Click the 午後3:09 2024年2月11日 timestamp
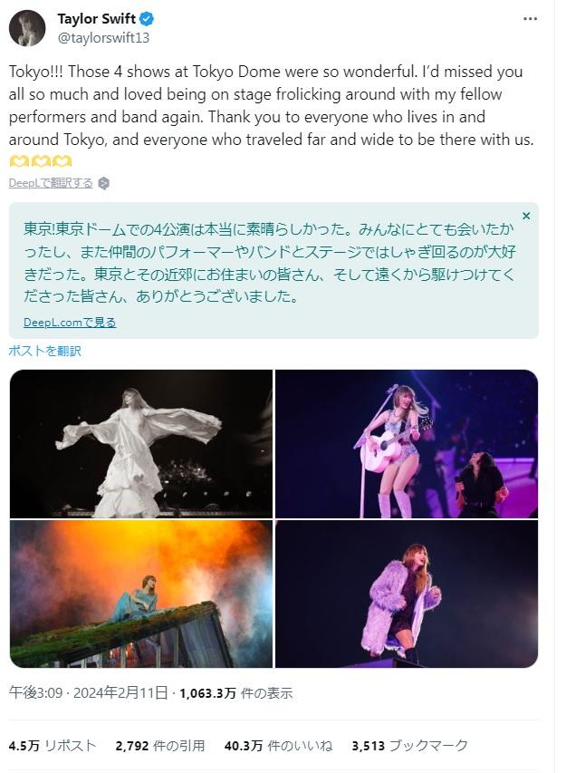 [x=89, y=693]
